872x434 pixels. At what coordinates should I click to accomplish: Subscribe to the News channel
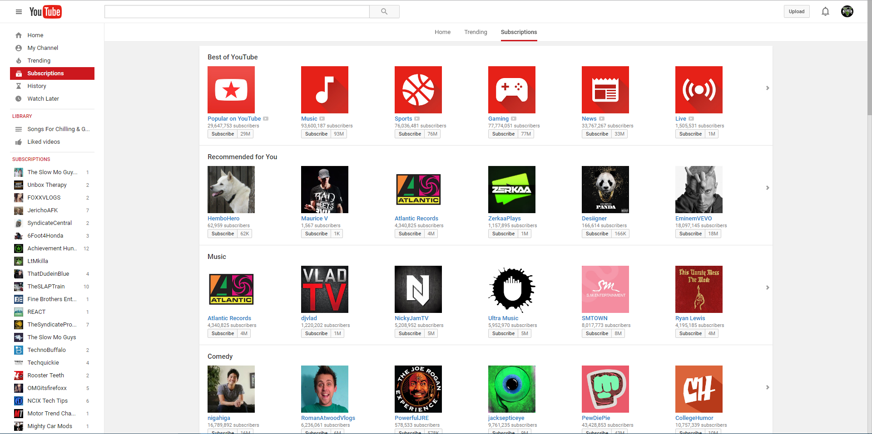click(x=597, y=134)
